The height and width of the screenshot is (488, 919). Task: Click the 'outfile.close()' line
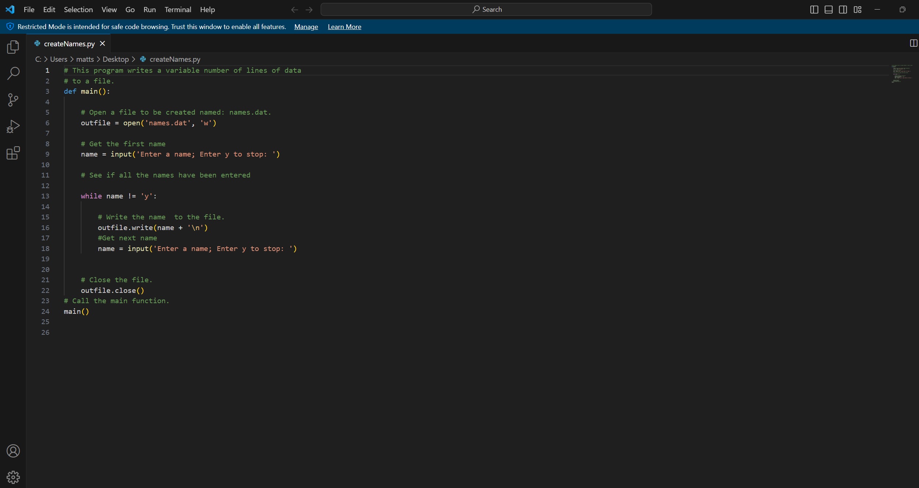(112, 290)
